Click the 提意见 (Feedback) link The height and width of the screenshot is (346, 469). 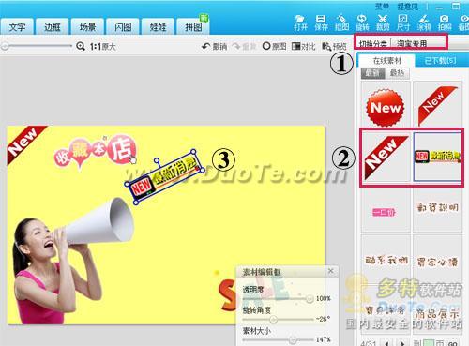(407, 7)
